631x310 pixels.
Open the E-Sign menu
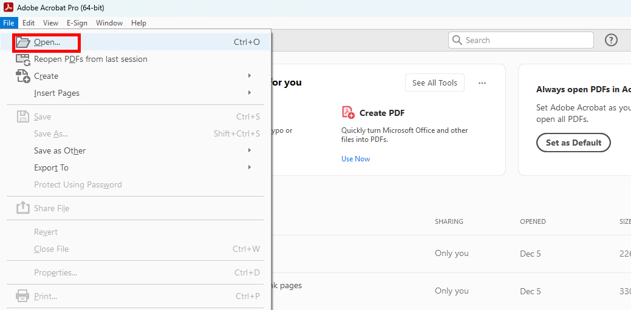click(x=77, y=23)
